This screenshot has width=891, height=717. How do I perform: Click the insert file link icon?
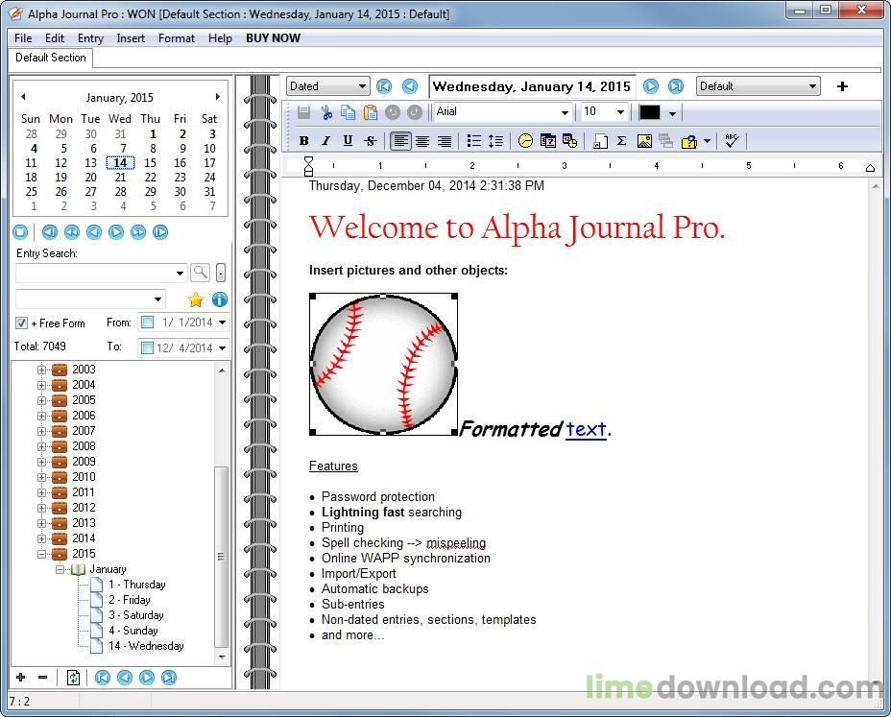click(600, 141)
